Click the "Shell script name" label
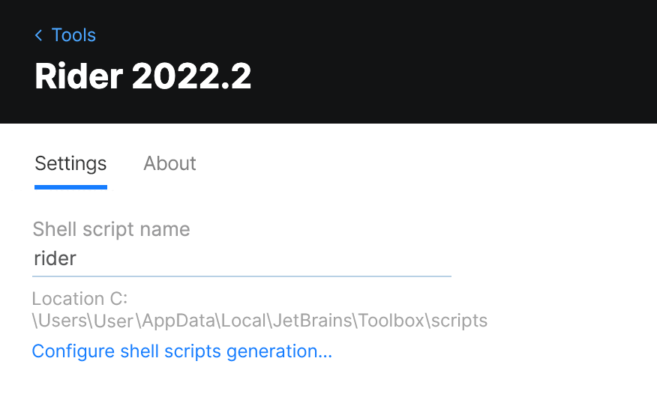Screen dimensions: 657x397 [x=111, y=229]
